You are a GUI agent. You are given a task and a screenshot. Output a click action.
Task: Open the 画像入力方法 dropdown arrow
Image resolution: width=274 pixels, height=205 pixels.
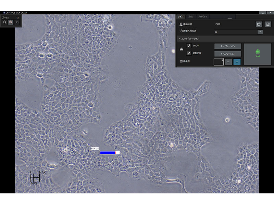[260, 32]
